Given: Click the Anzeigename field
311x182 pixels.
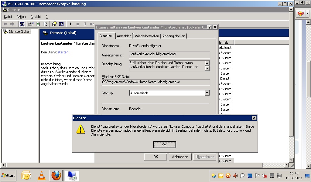Looking at the screenshot, I should (x=169, y=55).
